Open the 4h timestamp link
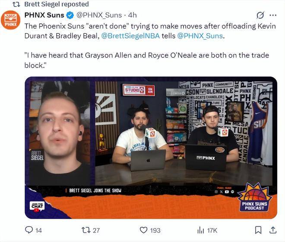The height and width of the screenshot is (242, 285). click(132, 15)
